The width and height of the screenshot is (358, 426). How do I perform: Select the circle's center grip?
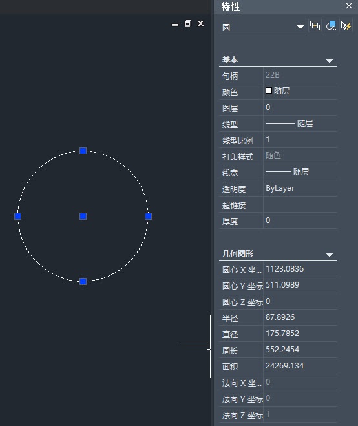coord(83,217)
